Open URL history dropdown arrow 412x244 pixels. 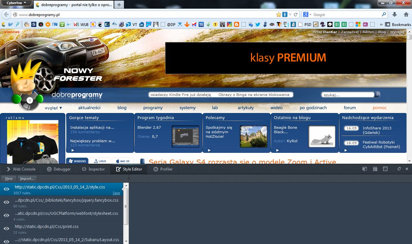pos(290,14)
